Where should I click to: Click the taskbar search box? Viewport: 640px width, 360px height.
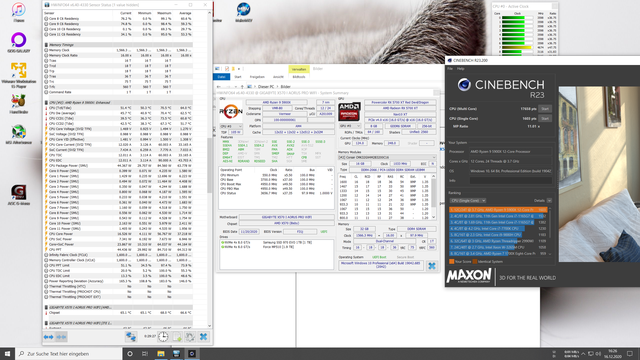[x=69, y=354]
